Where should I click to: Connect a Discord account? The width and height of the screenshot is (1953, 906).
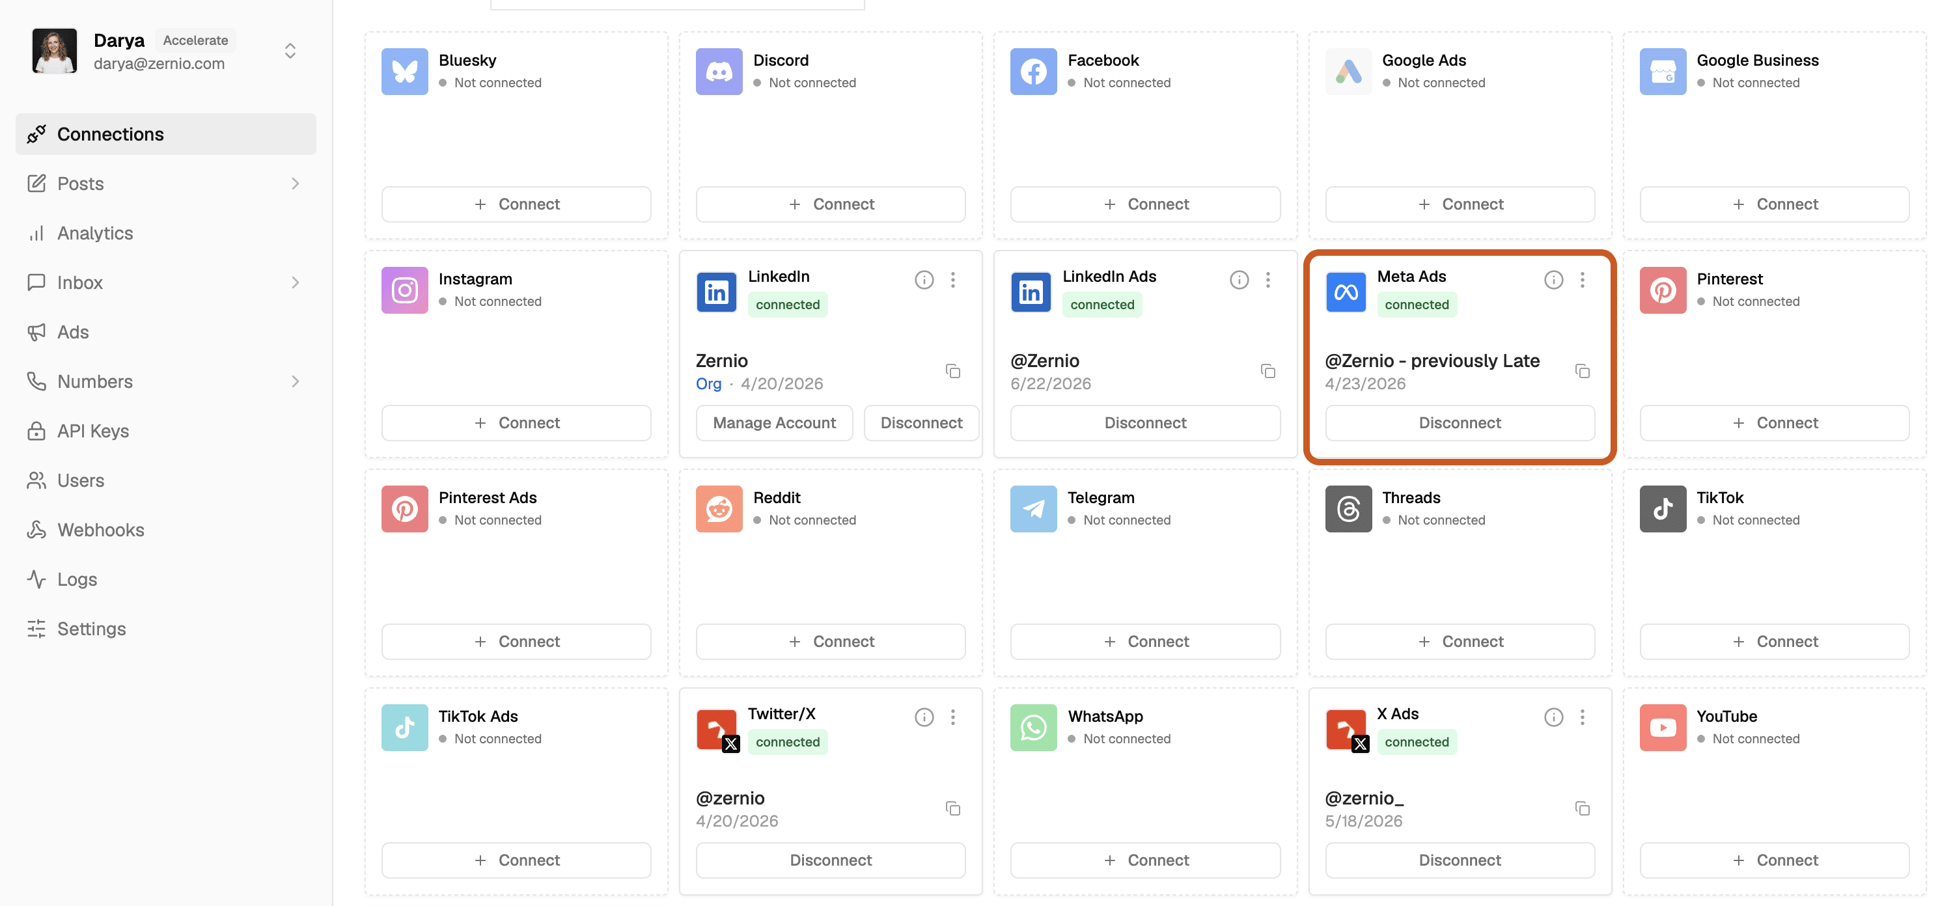pyautogui.click(x=830, y=204)
